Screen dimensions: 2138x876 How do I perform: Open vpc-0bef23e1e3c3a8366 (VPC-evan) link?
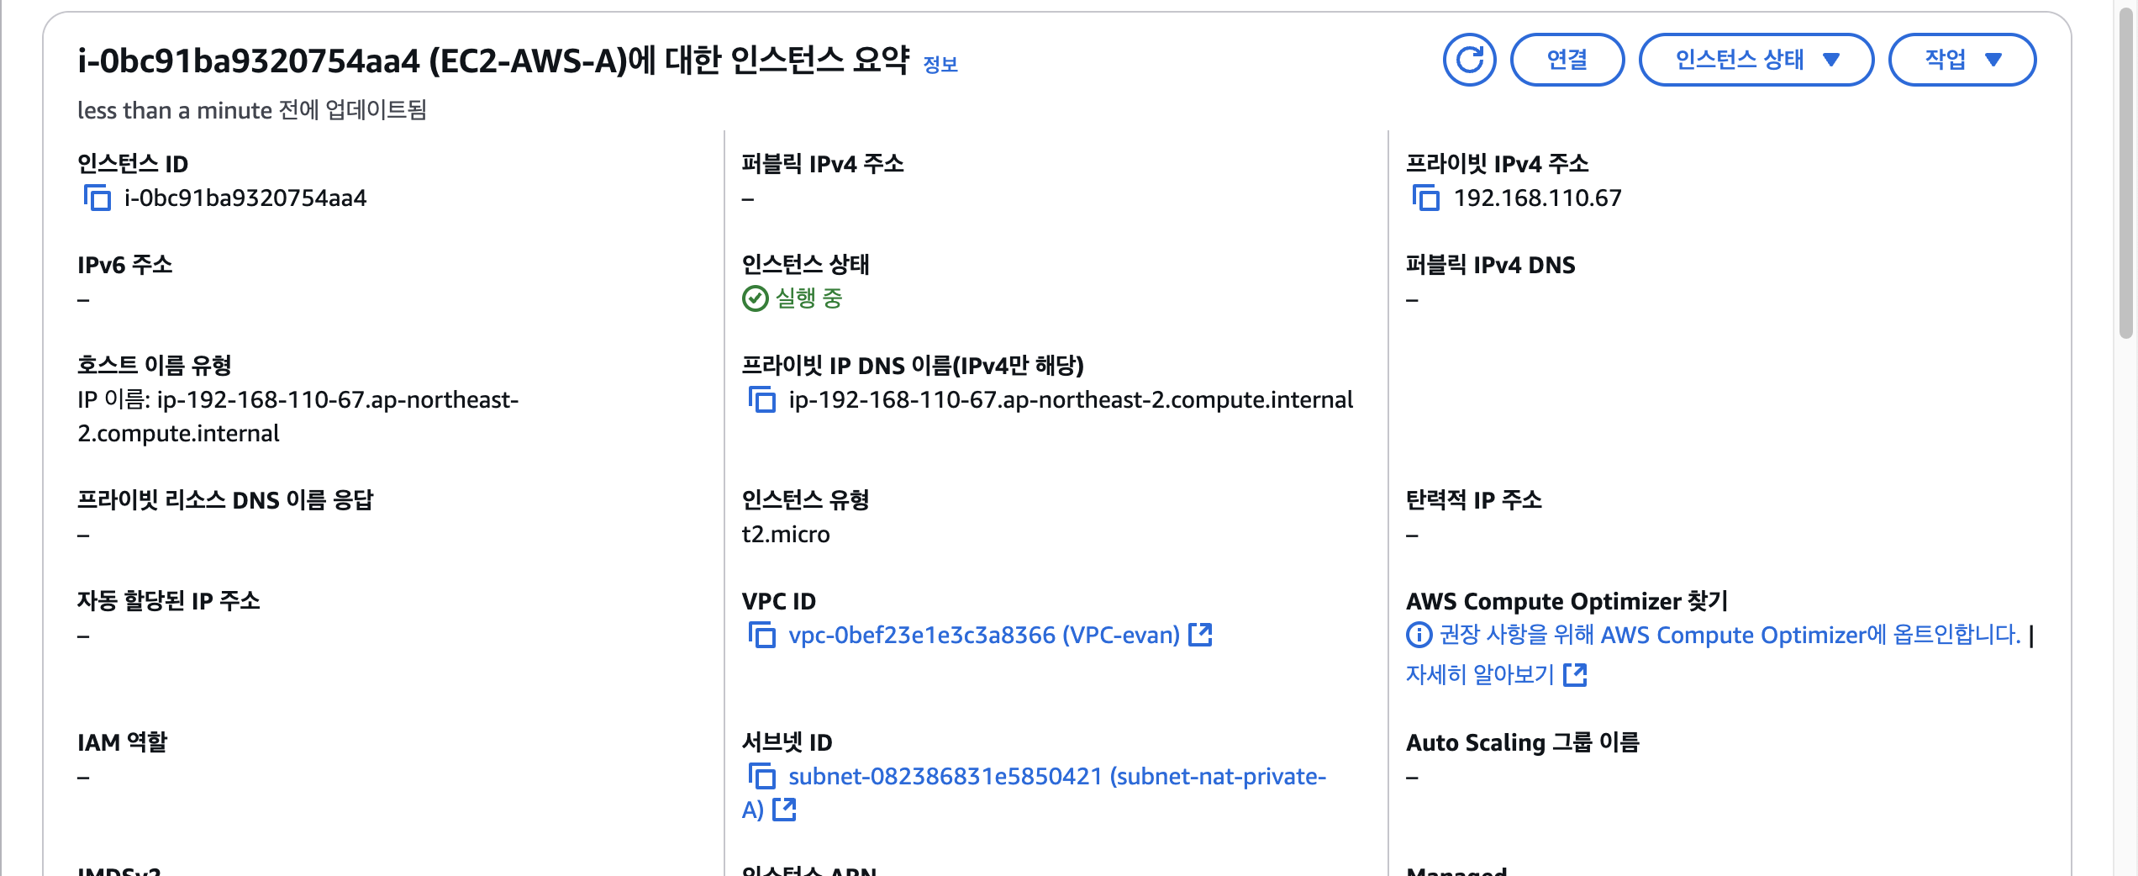tap(983, 635)
